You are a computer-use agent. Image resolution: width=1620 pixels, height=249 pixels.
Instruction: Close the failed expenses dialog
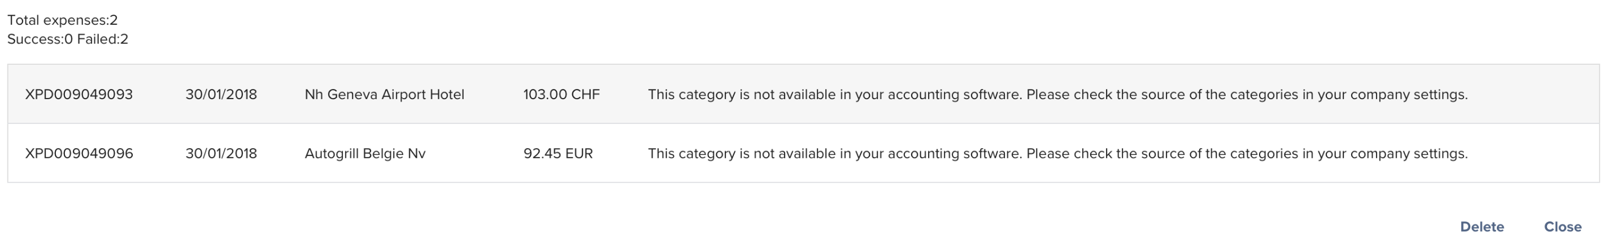[x=1562, y=227]
